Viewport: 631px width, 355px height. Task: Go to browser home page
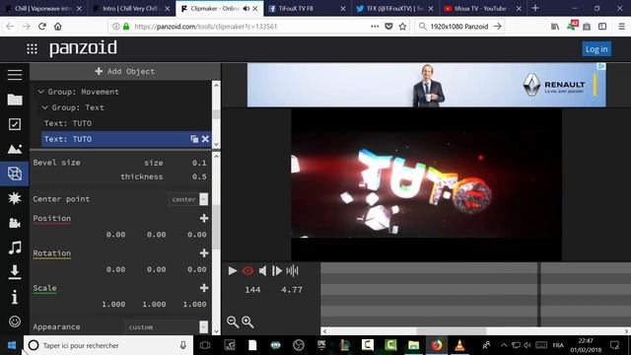[58, 27]
